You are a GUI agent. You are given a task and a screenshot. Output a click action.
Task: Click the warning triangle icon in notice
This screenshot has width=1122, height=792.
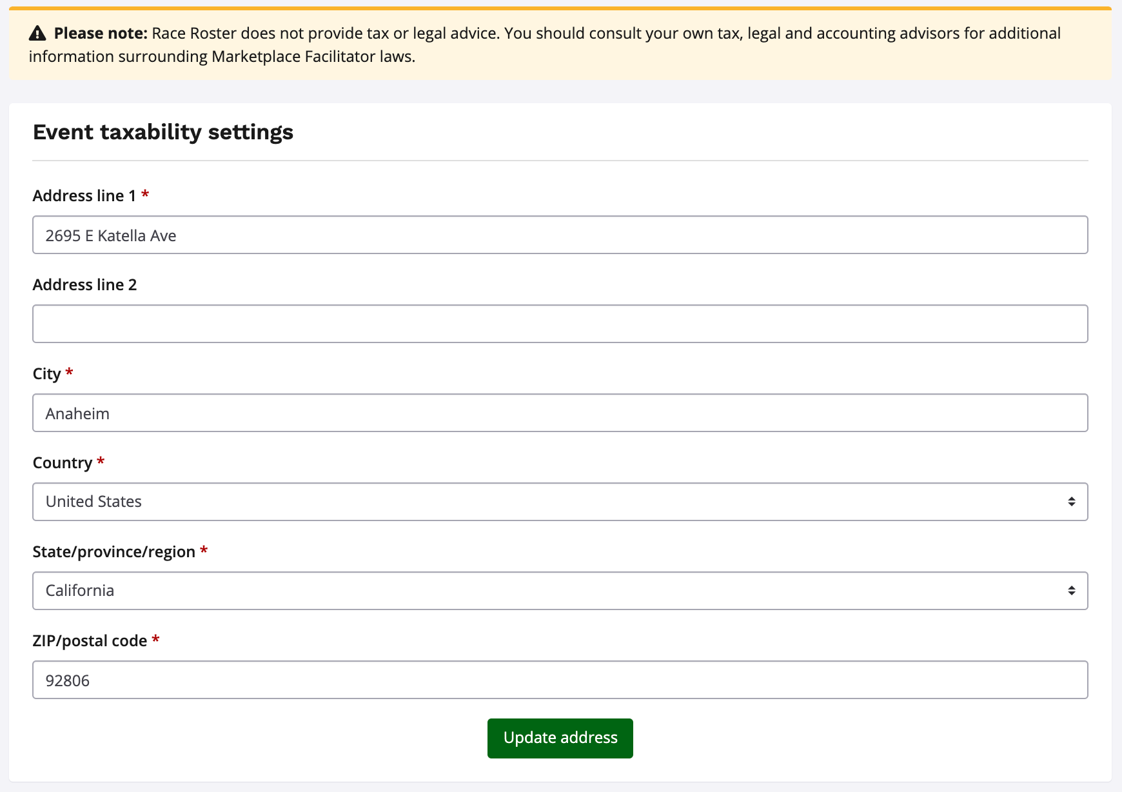click(38, 34)
